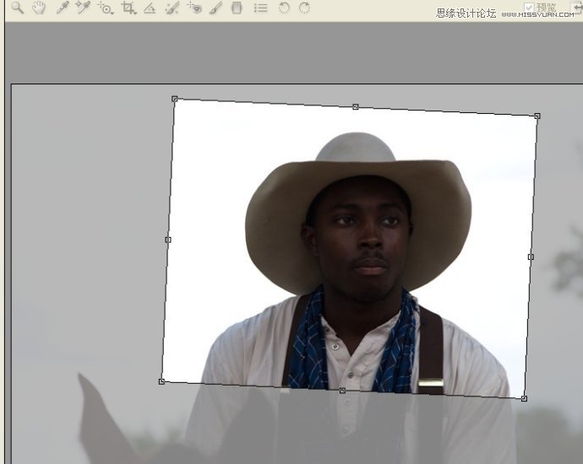Select the Color Sampler tool
The height and width of the screenshot is (464, 583).
pos(83,8)
